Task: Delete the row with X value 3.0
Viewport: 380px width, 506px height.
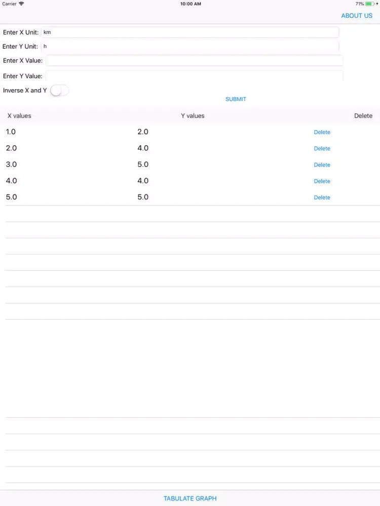Action: (322, 164)
